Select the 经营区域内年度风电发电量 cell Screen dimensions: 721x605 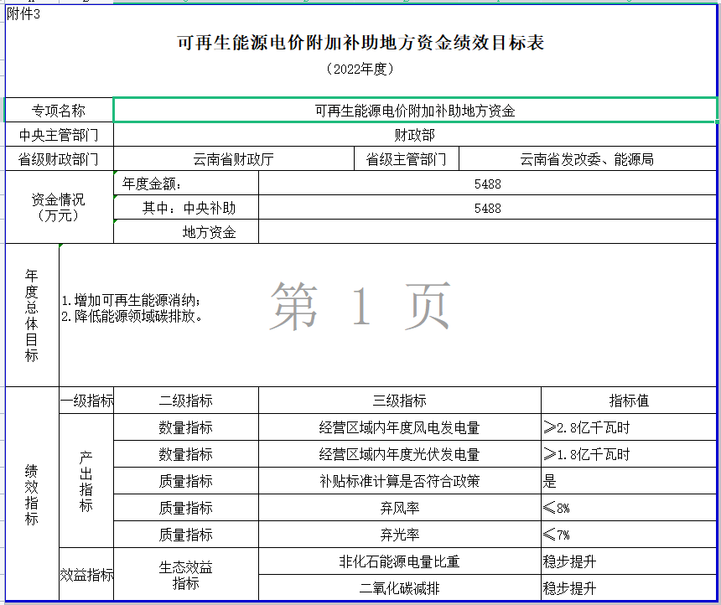click(399, 427)
